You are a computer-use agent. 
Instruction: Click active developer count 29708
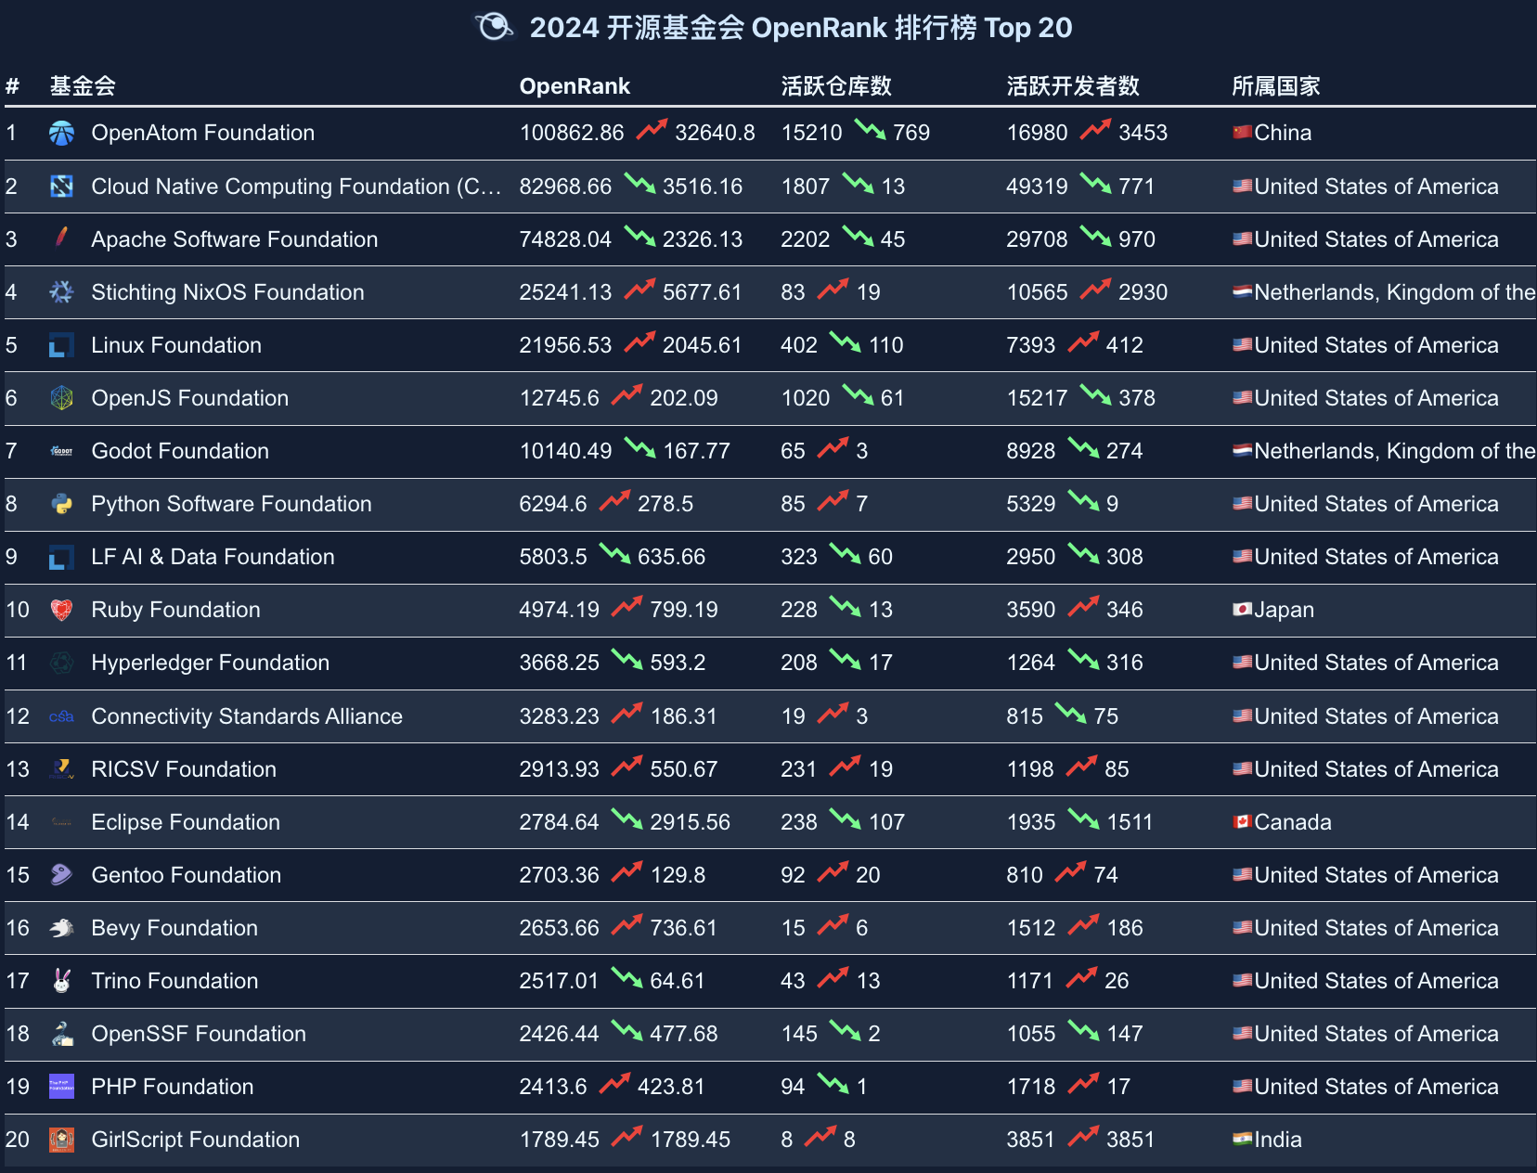coord(1038,239)
